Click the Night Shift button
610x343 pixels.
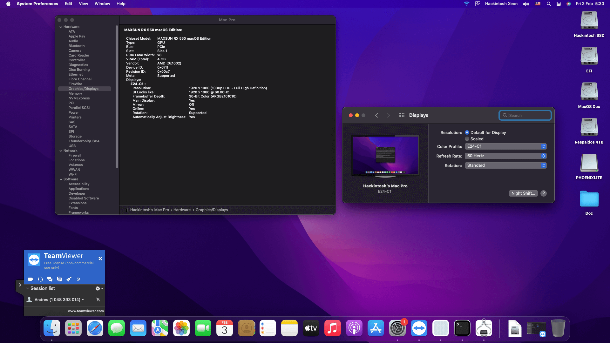point(523,193)
